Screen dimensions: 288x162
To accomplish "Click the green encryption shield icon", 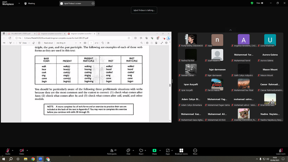I will point(252,3).
